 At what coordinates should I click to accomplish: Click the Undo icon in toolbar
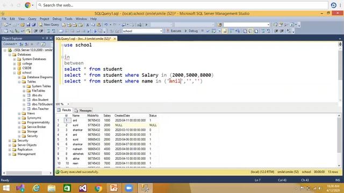click(x=106, y=25)
